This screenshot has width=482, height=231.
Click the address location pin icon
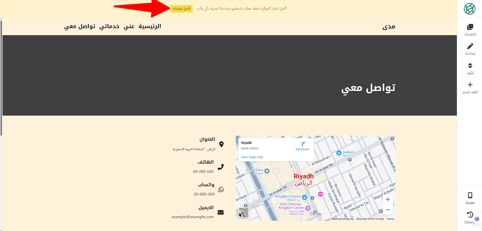click(x=221, y=144)
